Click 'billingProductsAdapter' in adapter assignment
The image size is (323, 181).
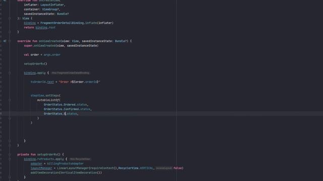[65, 163]
